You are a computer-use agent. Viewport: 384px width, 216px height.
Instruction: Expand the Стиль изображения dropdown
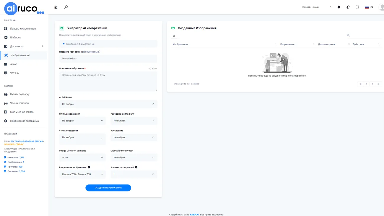click(82, 121)
